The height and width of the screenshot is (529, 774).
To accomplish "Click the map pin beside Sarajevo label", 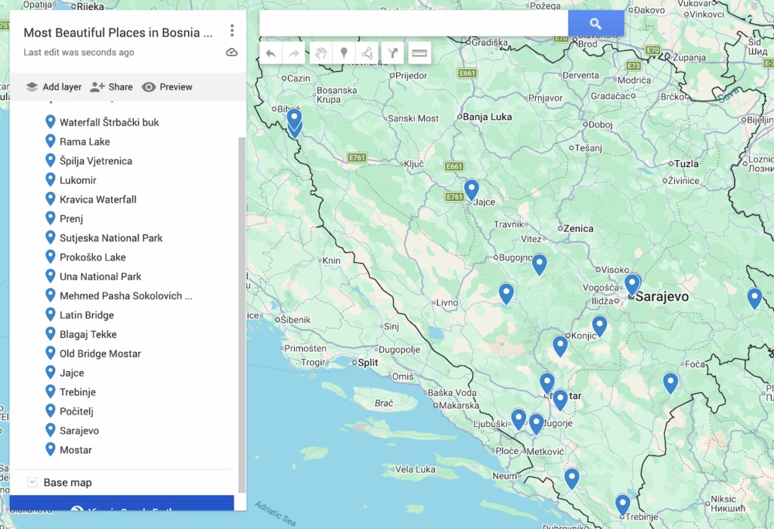I will pos(633,284).
